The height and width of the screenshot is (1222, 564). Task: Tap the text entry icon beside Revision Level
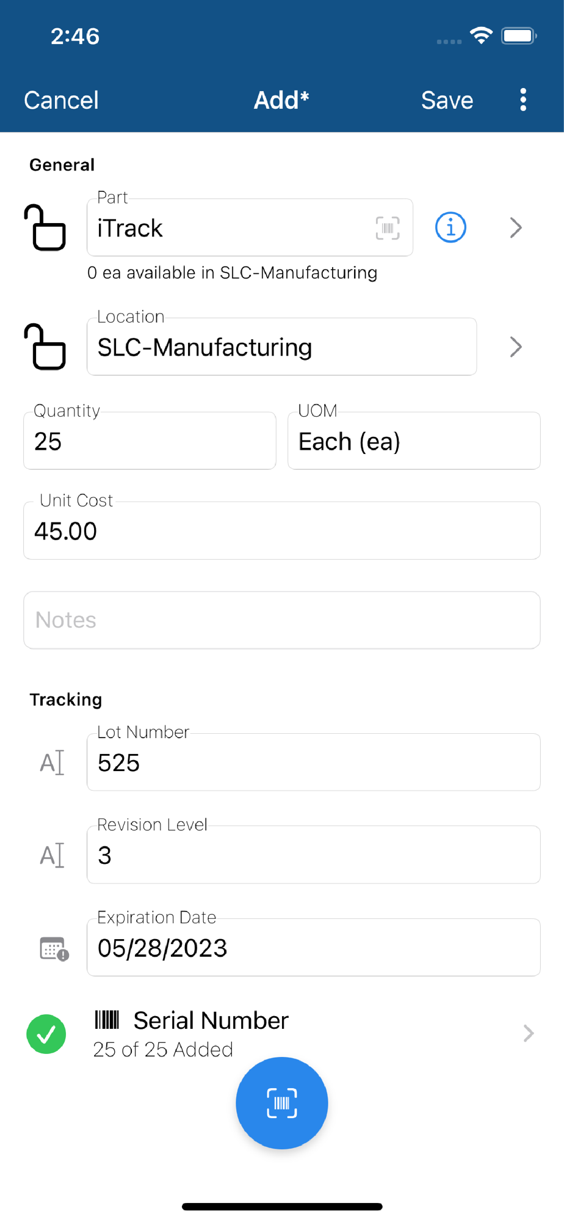[52, 855]
